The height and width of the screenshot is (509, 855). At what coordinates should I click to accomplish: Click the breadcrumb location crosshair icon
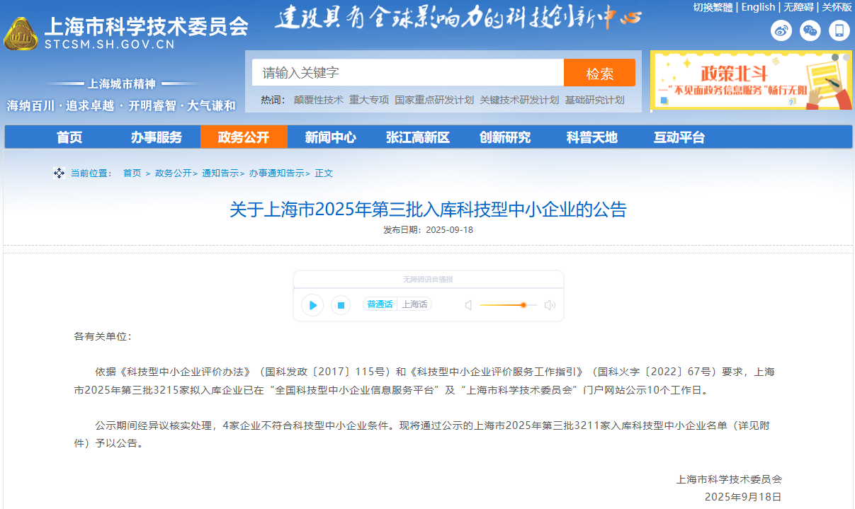pos(59,172)
